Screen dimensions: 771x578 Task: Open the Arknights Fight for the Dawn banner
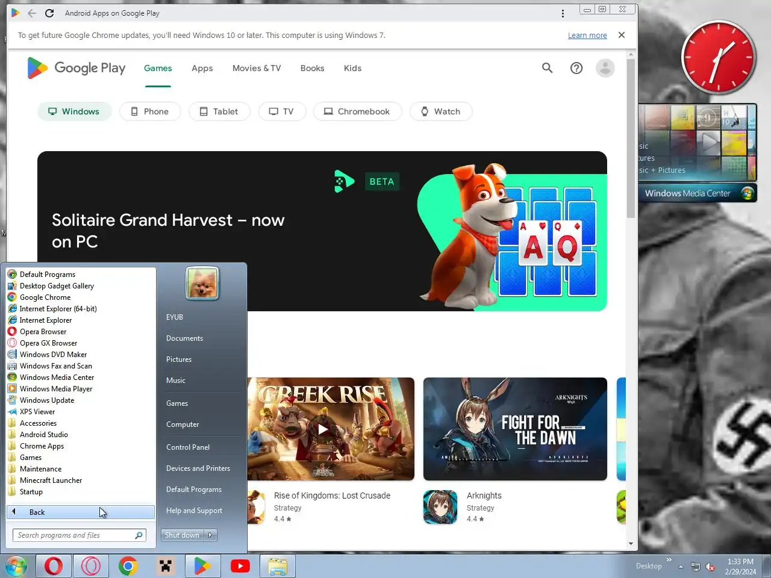pyautogui.click(x=515, y=429)
